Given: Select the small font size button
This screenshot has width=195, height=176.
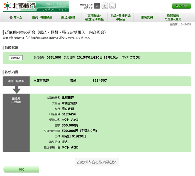Looking at the screenshot, I should point(97,6).
